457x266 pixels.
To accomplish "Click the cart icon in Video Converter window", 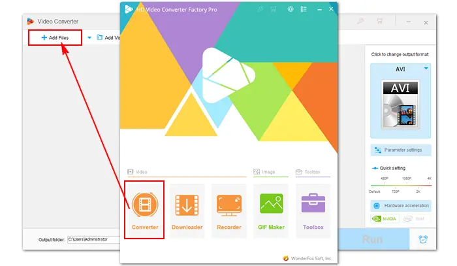I will 379,21.
